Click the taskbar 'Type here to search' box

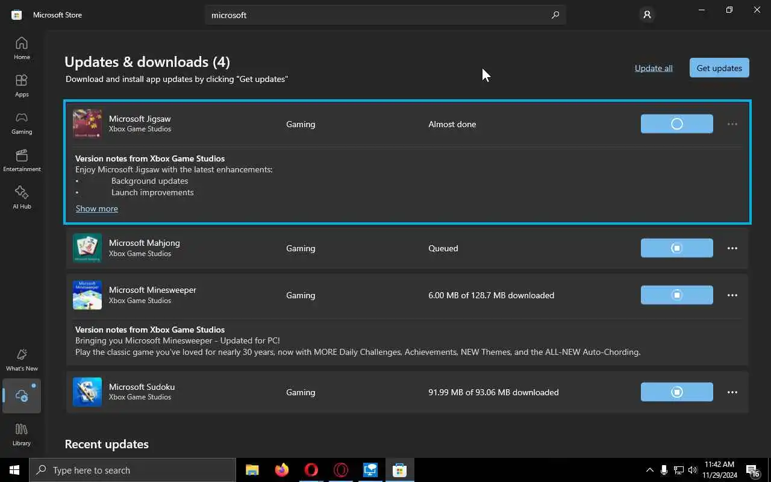click(133, 470)
